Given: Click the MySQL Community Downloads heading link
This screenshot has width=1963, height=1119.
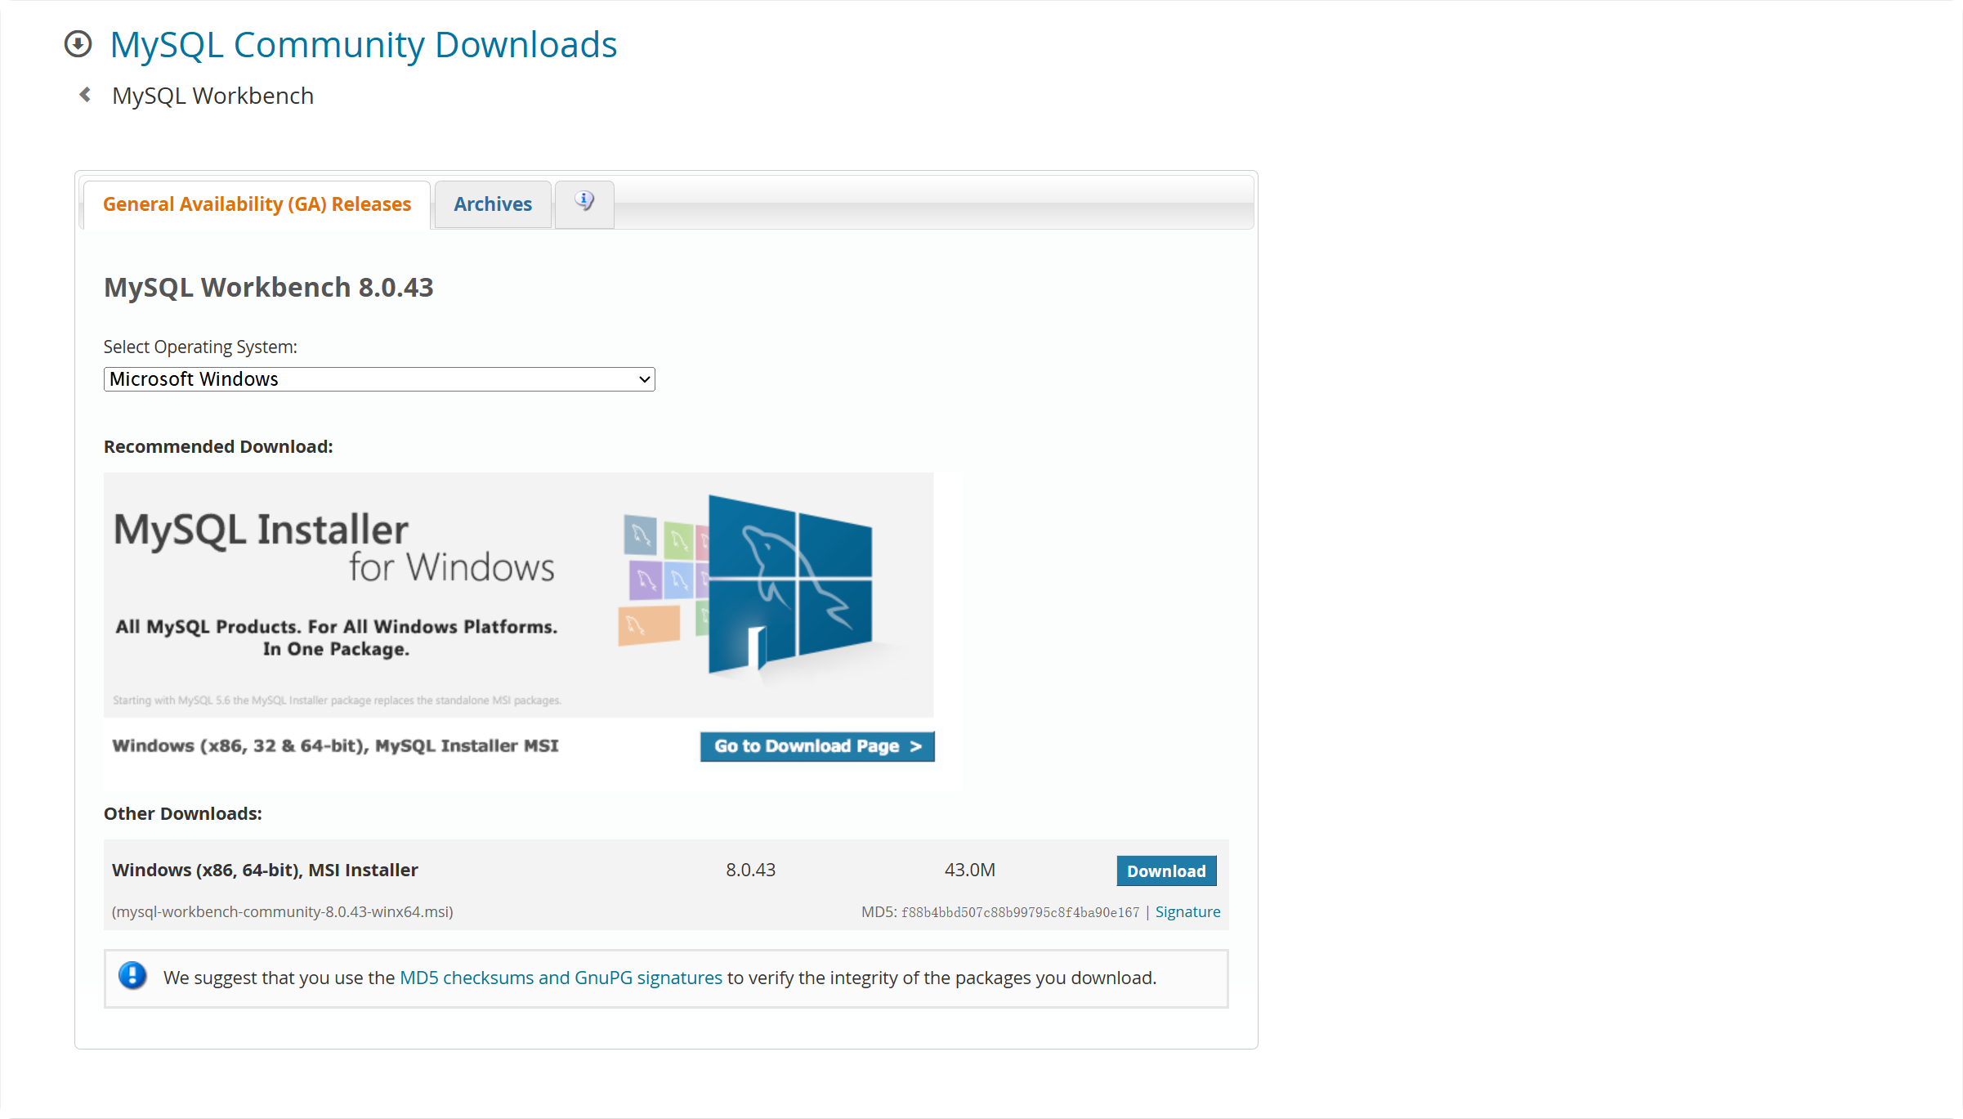Looking at the screenshot, I should (364, 44).
